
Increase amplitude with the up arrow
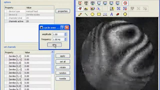(x=65, y=33)
